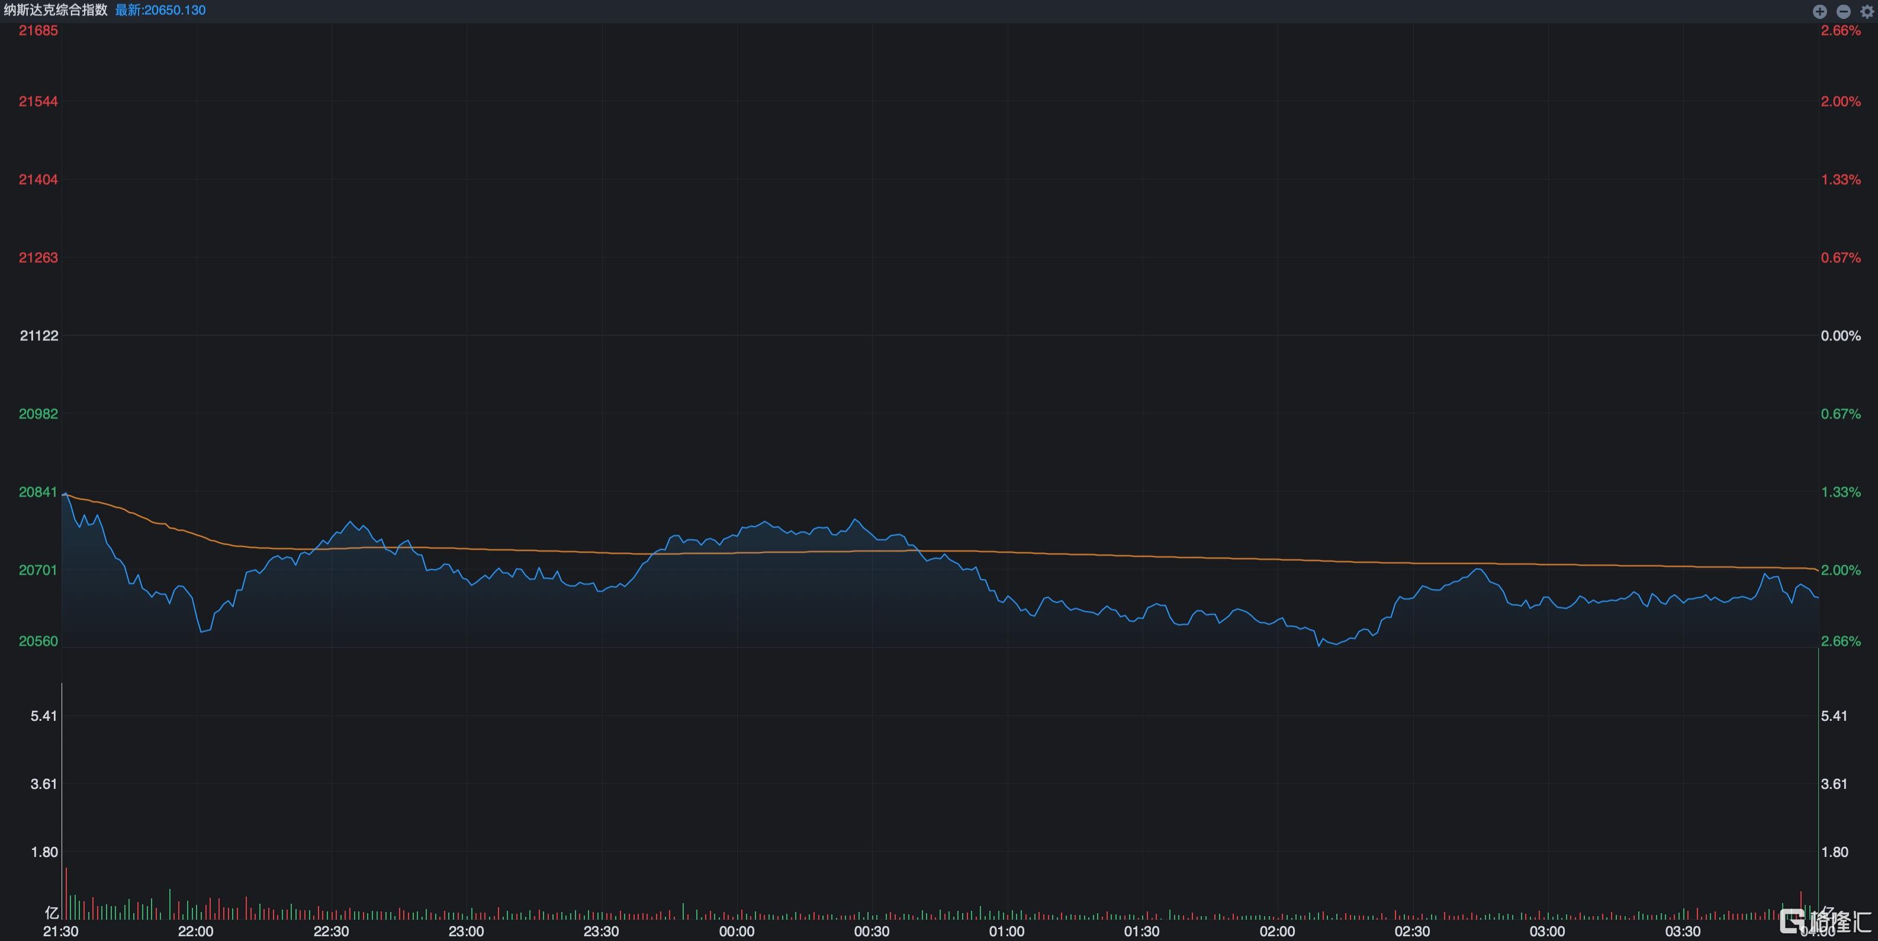Viewport: 1878px width, 941px height.
Task: Click the 20560 price axis label
Action: pyautogui.click(x=38, y=641)
